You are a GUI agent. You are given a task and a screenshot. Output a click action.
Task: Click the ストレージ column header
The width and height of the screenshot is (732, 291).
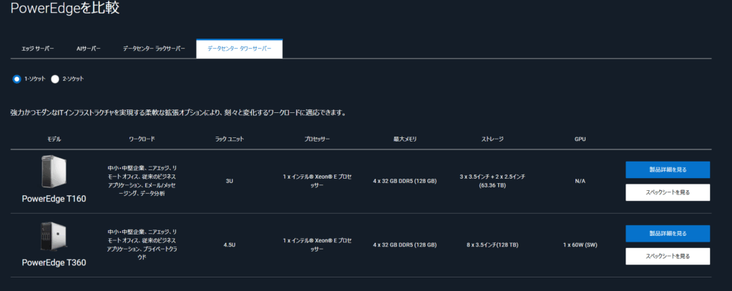coord(493,138)
